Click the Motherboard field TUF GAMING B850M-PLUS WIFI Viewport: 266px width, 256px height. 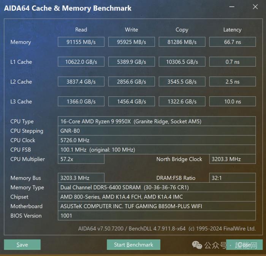click(x=157, y=206)
